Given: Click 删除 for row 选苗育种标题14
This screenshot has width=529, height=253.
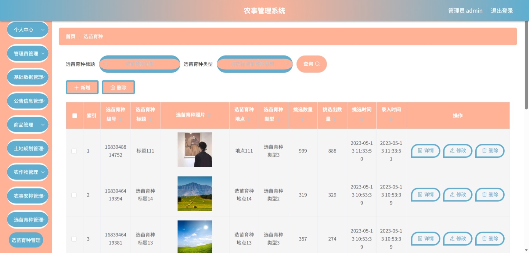Looking at the screenshot, I should tap(490, 195).
